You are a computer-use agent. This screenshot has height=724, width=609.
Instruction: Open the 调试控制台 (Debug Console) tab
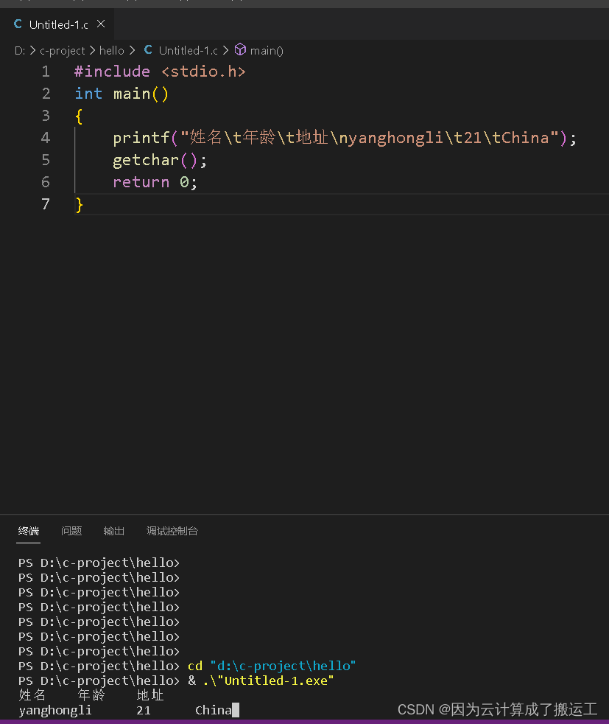point(172,531)
